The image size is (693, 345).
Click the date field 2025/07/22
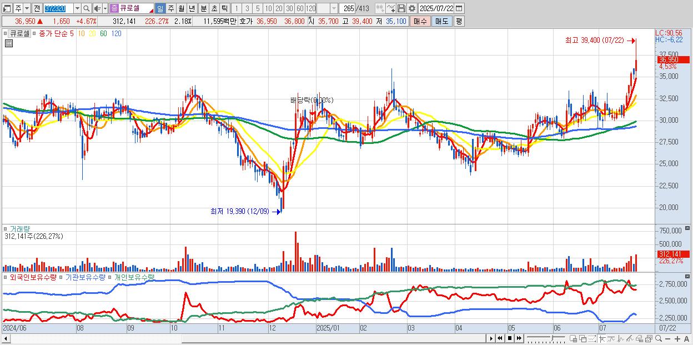point(436,8)
